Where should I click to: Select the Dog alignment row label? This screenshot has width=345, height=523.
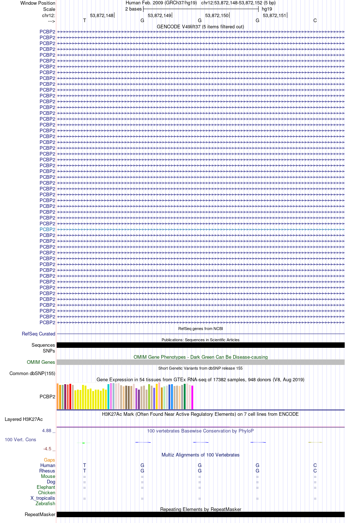(51, 482)
